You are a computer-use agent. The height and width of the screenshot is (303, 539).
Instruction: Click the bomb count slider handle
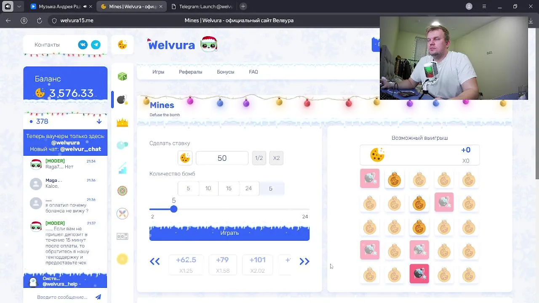click(x=173, y=209)
